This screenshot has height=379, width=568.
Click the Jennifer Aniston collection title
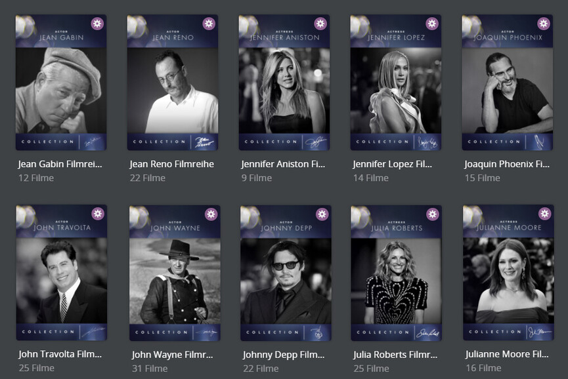pos(283,164)
